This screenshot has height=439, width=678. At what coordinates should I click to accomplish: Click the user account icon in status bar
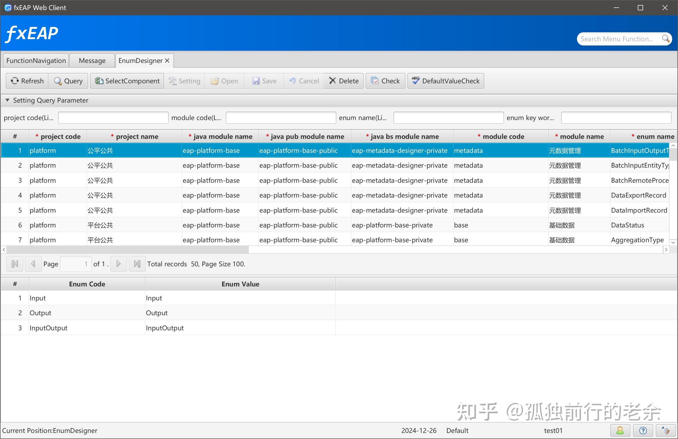(620, 430)
